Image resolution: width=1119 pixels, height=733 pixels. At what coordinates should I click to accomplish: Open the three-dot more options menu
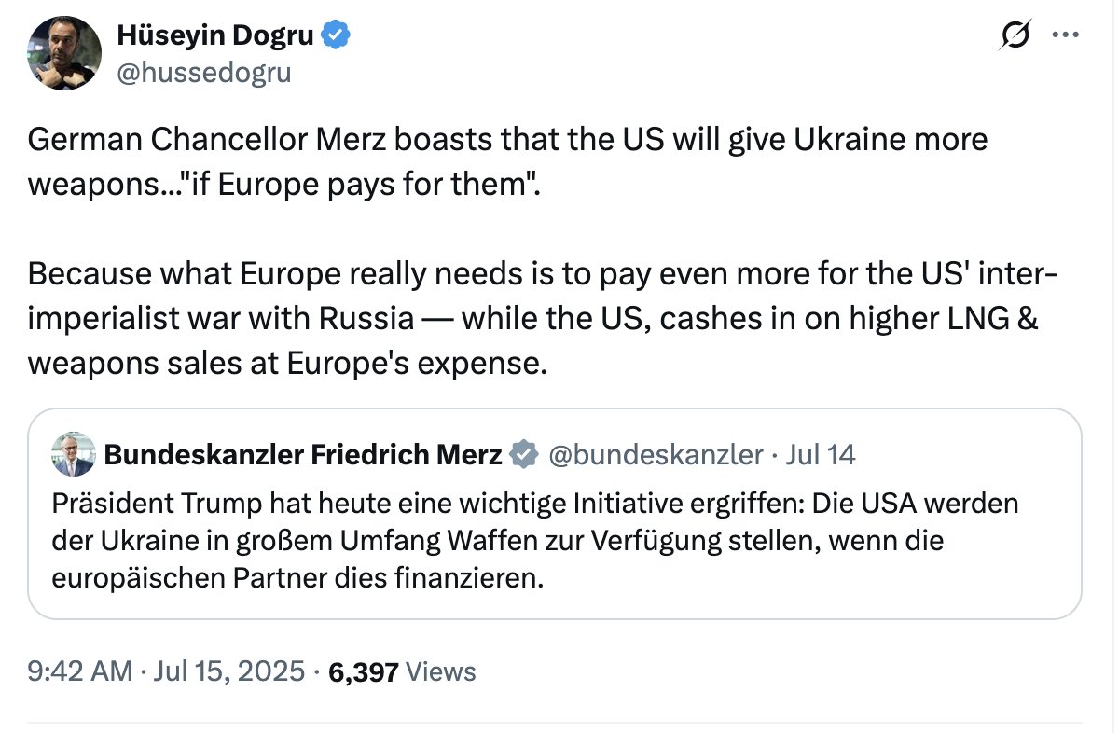tap(1064, 35)
